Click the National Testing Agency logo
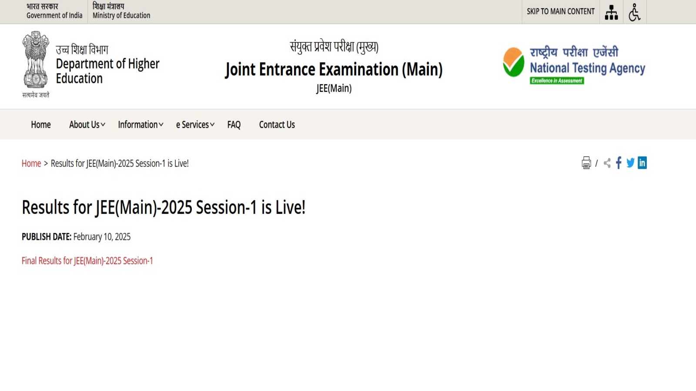This screenshot has height=391, width=696. [x=574, y=65]
